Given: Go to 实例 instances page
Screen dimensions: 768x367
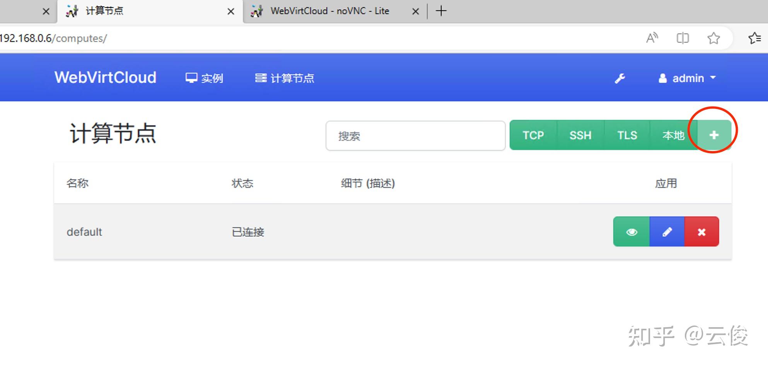Looking at the screenshot, I should (x=204, y=78).
